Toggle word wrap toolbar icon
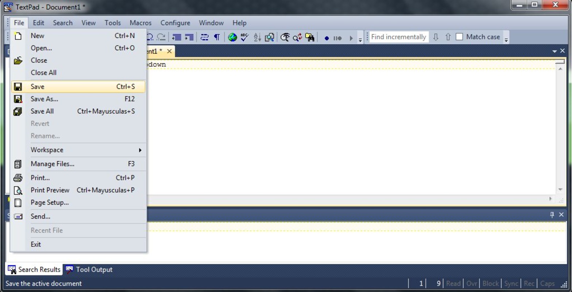 click(205, 37)
